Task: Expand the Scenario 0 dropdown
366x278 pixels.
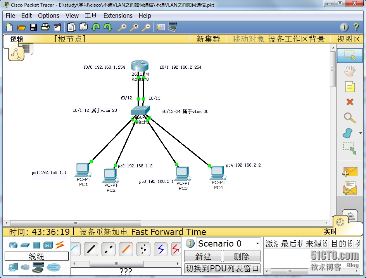Action: pos(257,243)
